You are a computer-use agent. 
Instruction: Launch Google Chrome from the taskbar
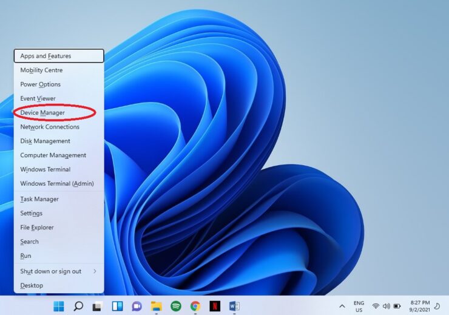(195, 306)
